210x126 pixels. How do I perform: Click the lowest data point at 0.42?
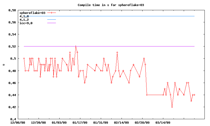(x=172, y=107)
